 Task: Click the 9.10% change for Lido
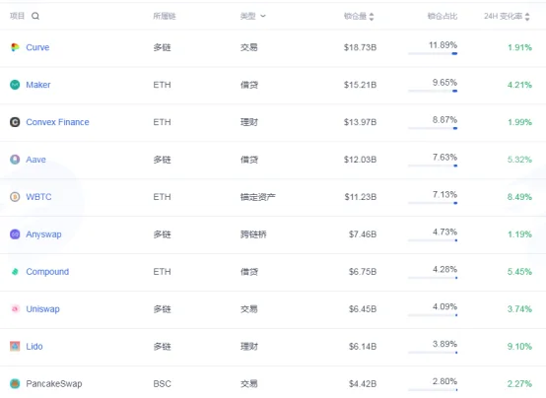519,347
